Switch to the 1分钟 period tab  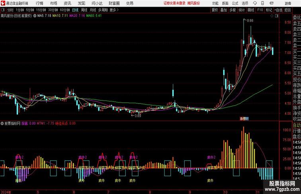20,10
